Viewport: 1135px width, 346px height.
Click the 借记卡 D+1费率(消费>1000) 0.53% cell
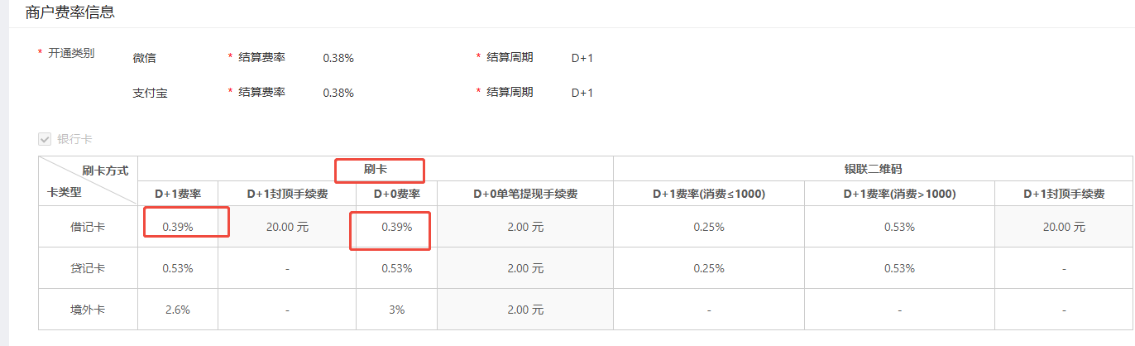point(899,227)
